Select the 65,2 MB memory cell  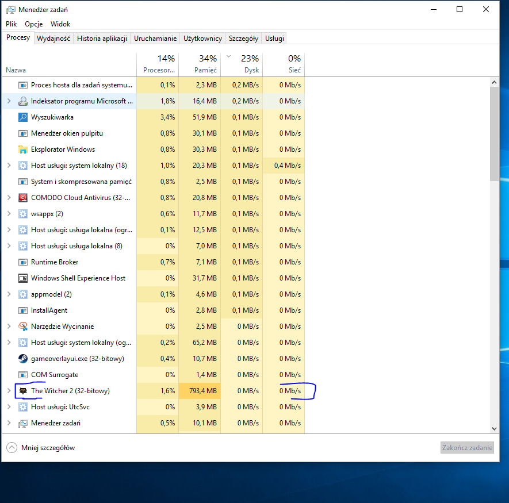(x=200, y=343)
